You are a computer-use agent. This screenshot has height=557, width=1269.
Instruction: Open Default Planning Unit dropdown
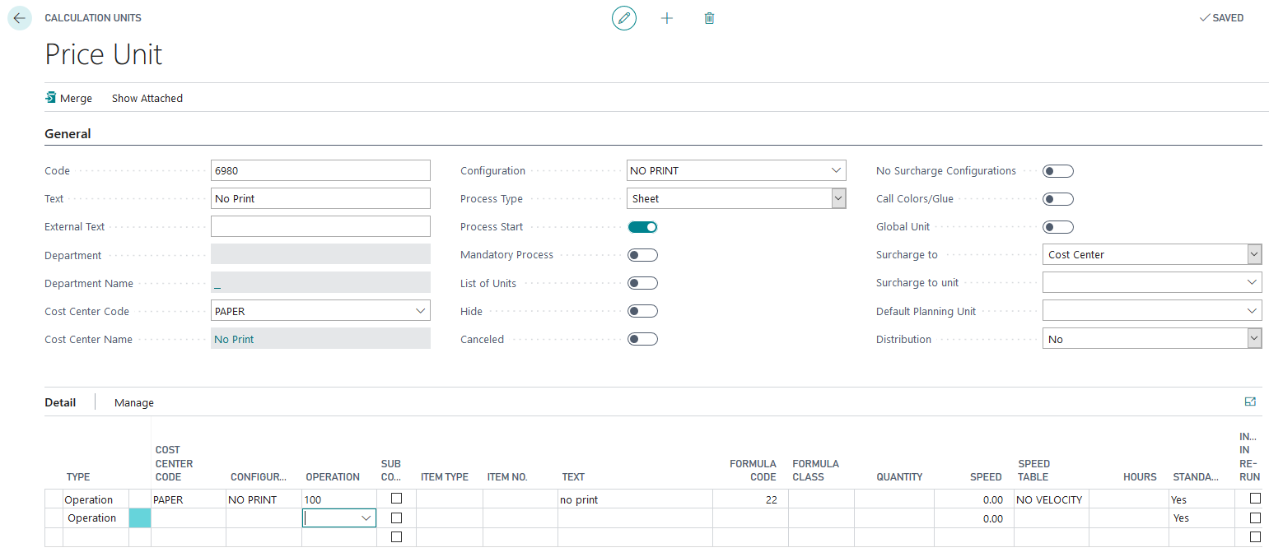click(1253, 311)
